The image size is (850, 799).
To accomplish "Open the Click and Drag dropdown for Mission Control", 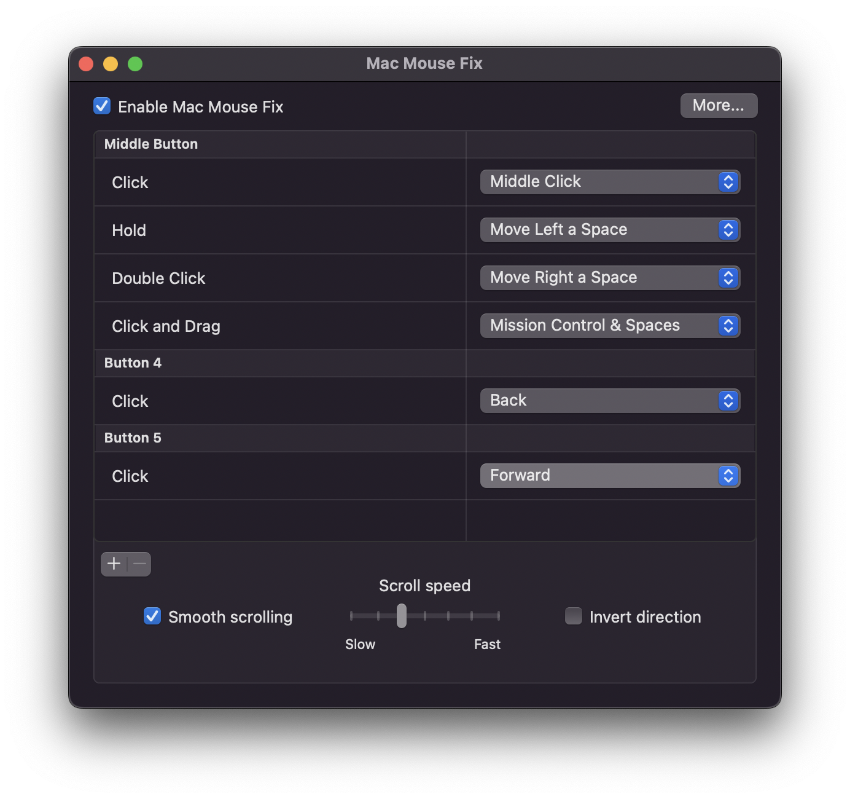I will click(x=609, y=326).
